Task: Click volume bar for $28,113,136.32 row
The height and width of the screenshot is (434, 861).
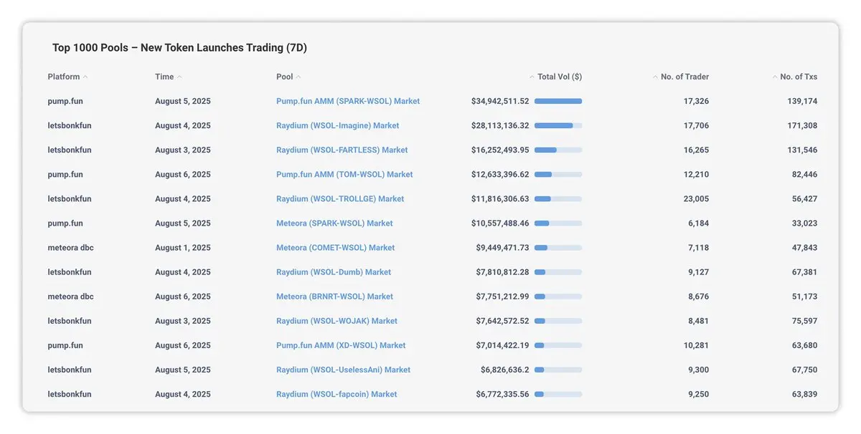Action: point(558,126)
